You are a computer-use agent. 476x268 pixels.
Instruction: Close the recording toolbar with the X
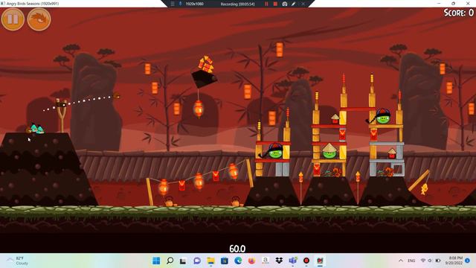pos(303,4)
